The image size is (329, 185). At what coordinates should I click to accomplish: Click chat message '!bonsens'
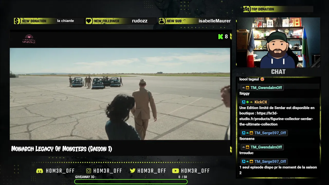(x=247, y=139)
